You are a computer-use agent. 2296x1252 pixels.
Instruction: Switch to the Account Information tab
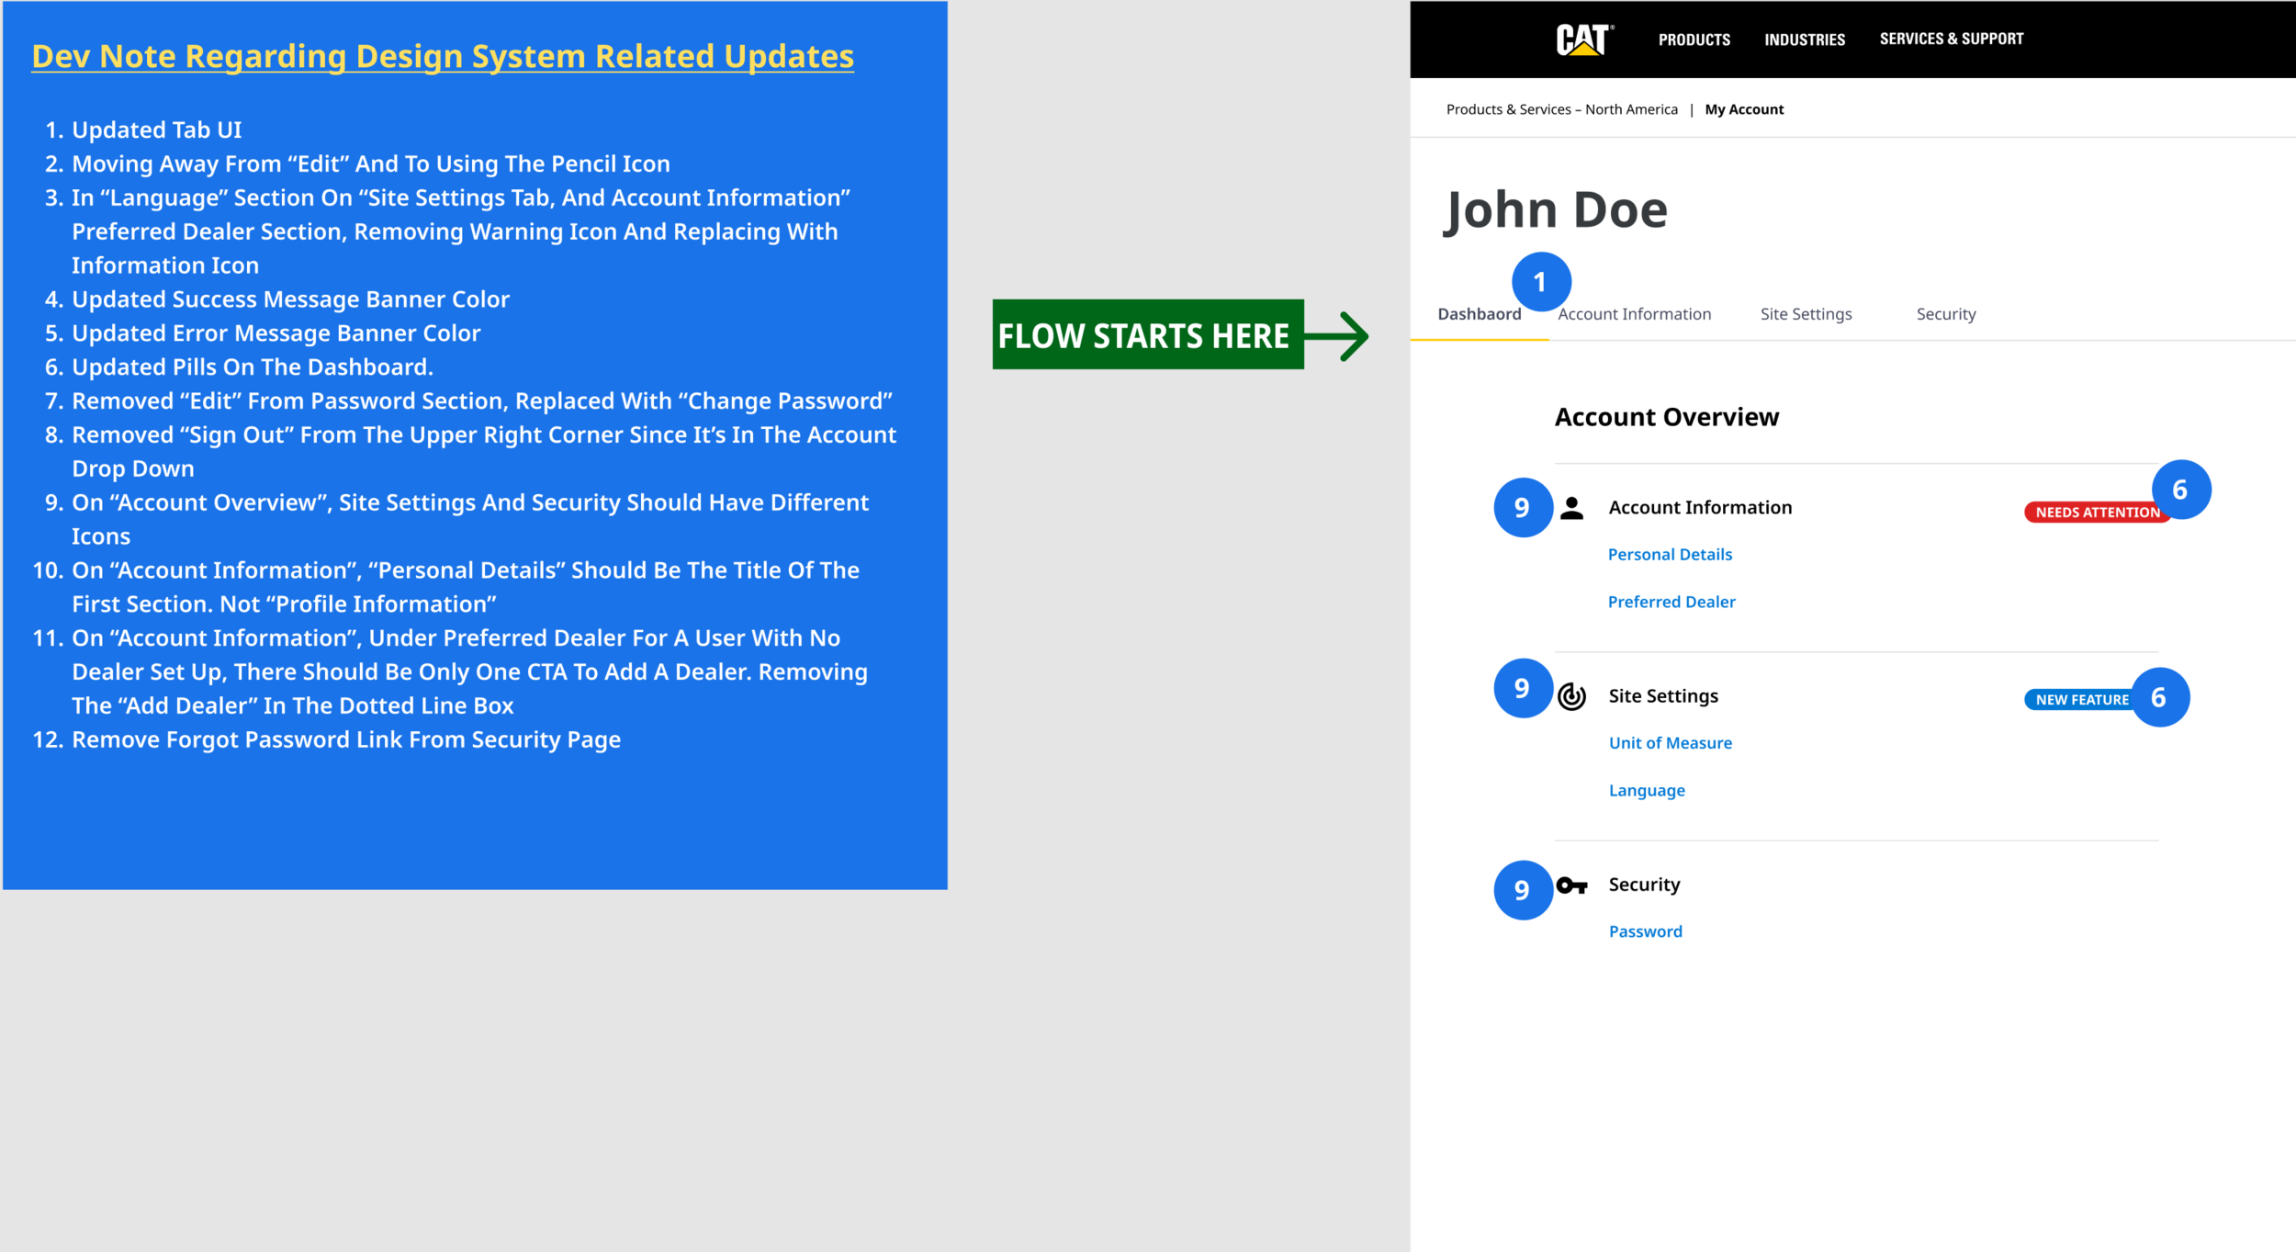[1635, 314]
